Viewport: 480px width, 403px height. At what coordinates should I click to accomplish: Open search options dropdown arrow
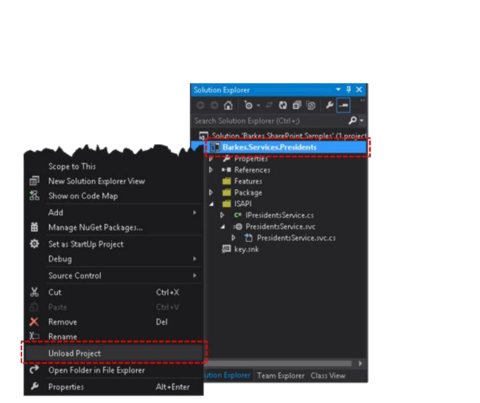pos(361,120)
